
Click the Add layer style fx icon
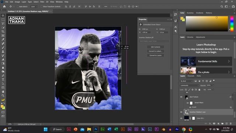(x=210, y=124)
